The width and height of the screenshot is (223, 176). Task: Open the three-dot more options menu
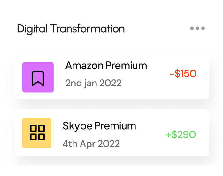click(197, 28)
